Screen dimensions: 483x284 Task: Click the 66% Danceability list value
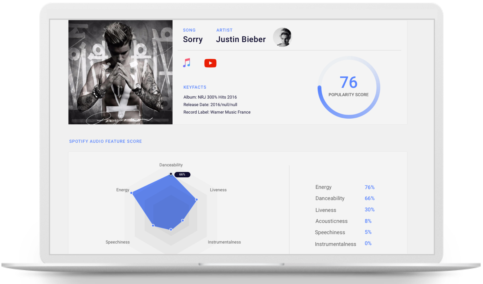(x=369, y=198)
